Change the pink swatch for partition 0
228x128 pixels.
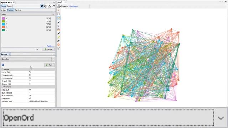pos(4,18)
